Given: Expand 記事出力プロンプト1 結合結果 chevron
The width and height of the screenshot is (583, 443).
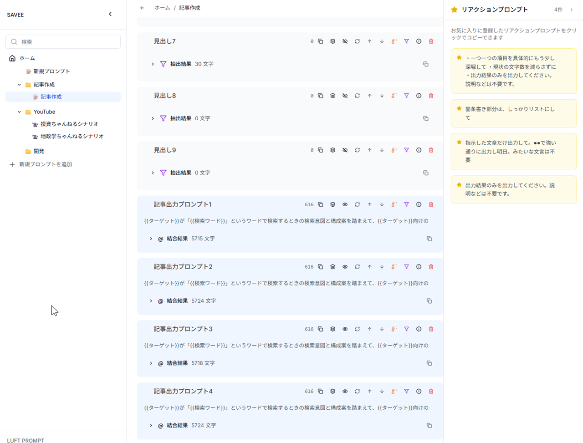Looking at the screenshot, I should point(151,239).
